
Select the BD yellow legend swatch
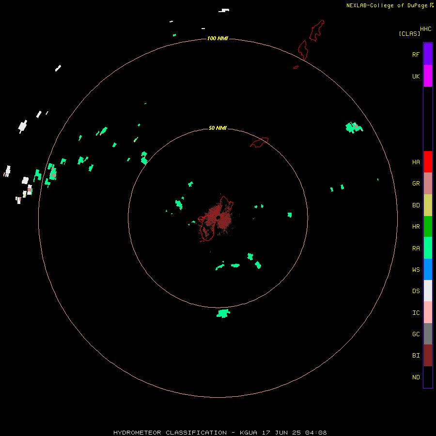pos(428,205)
